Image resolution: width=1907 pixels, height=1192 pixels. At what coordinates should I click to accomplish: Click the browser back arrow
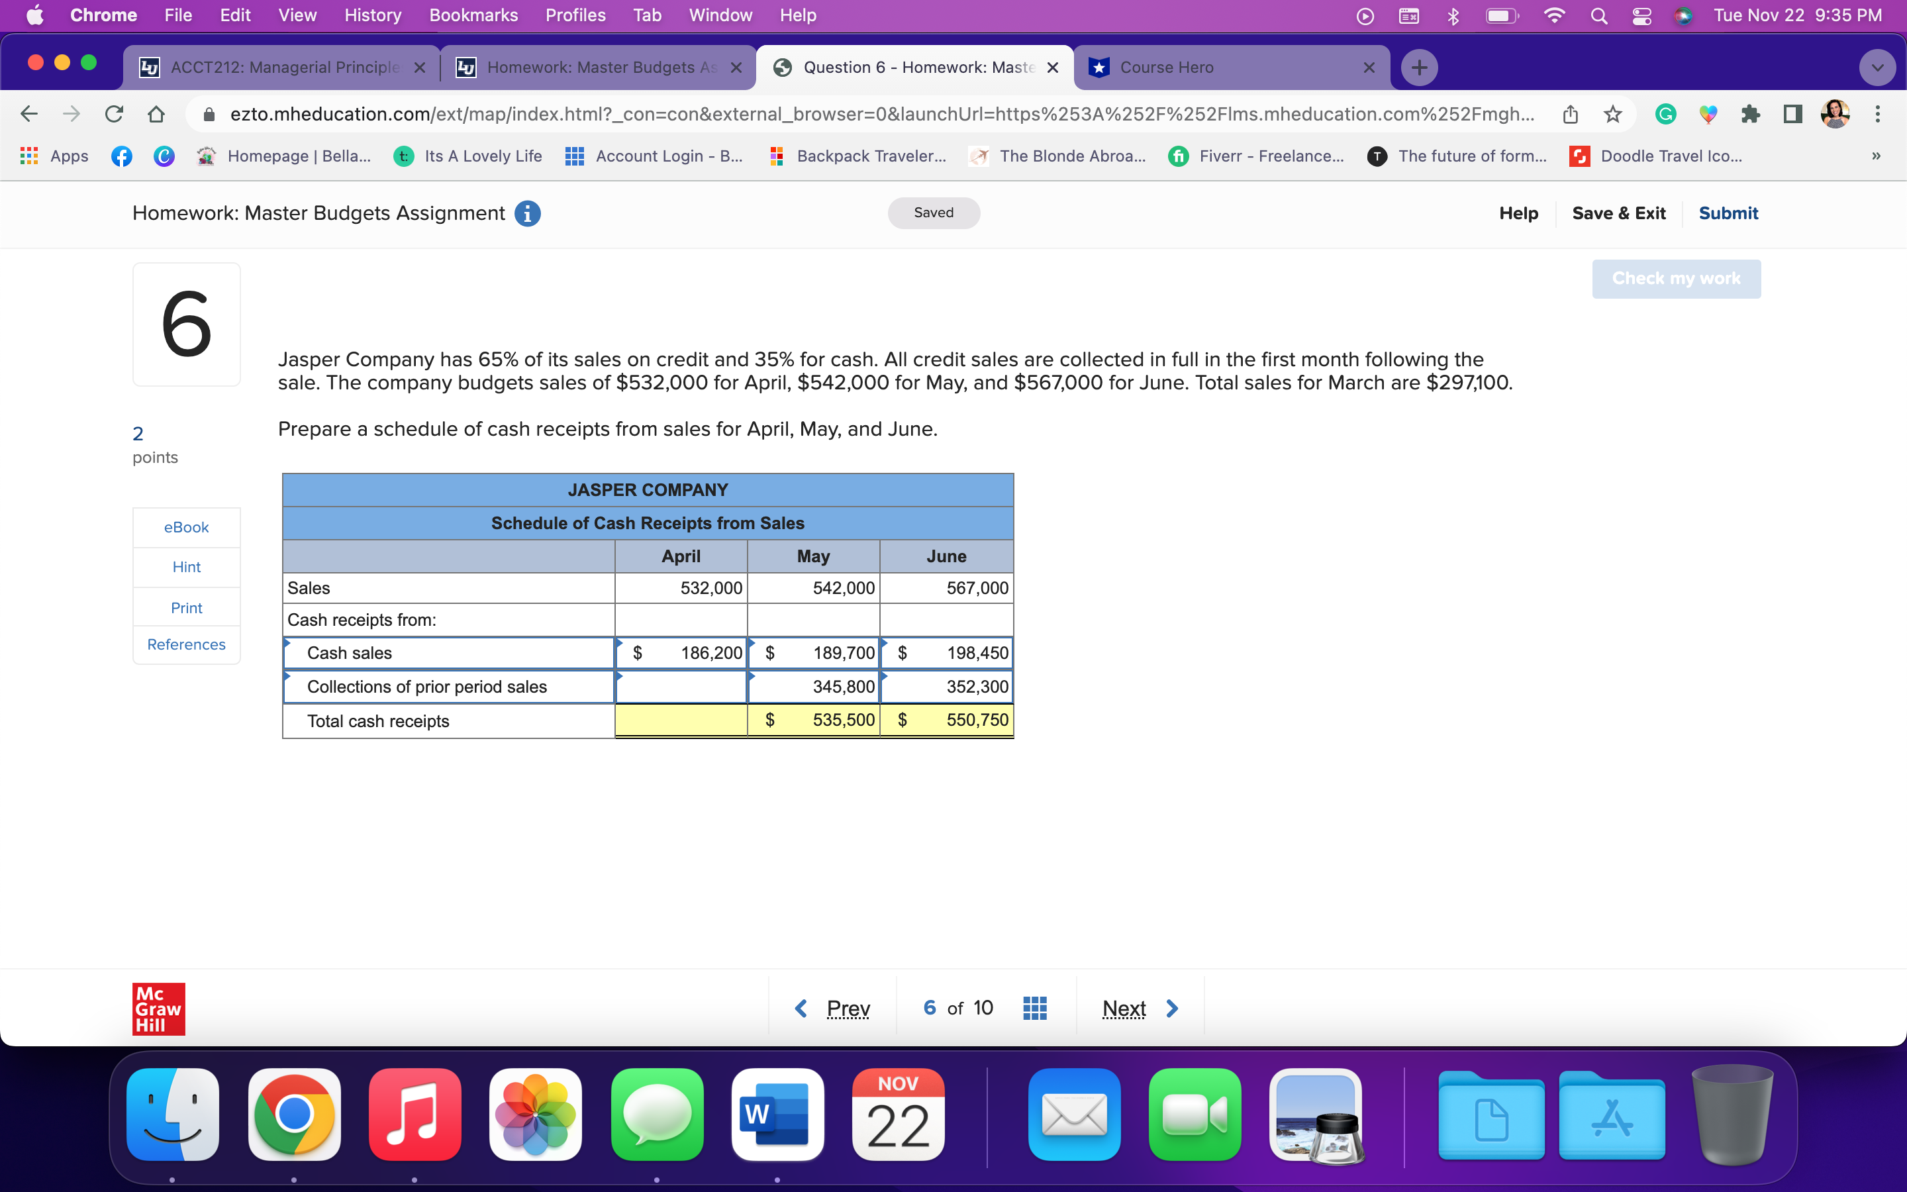click(x=28, y=113)
